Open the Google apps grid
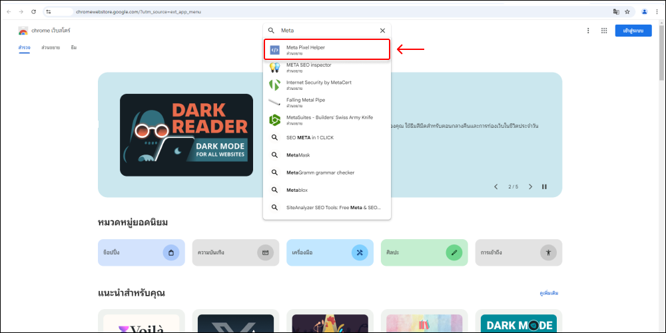Image resolution: width=666 pixels, height=333 pixels. pyautogui.click(x=604, y=31)
